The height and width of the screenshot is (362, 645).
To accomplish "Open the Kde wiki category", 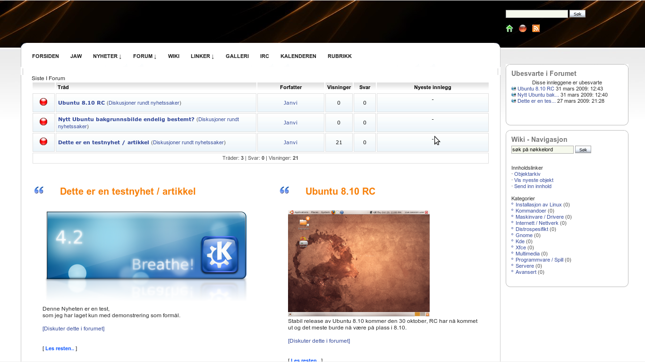I will pos(520,241).
